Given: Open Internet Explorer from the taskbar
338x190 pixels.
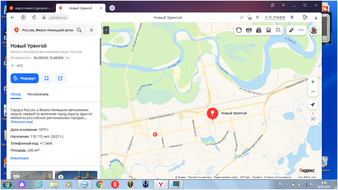Looking at the screenshot, I should click(39, 184).
